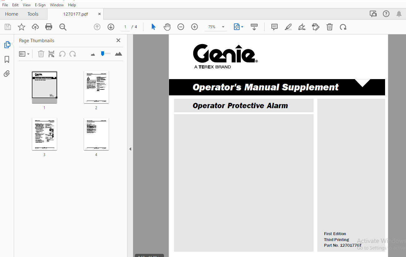406x257 pixels.
Task: Open the E-Sign menu
Action: [x=40, y=5]
